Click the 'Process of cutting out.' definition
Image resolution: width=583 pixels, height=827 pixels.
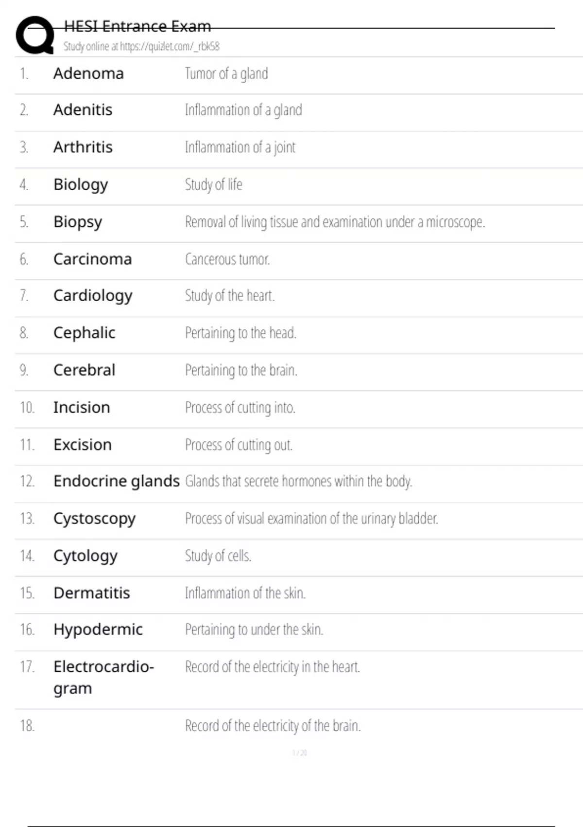tap(239, 445)
